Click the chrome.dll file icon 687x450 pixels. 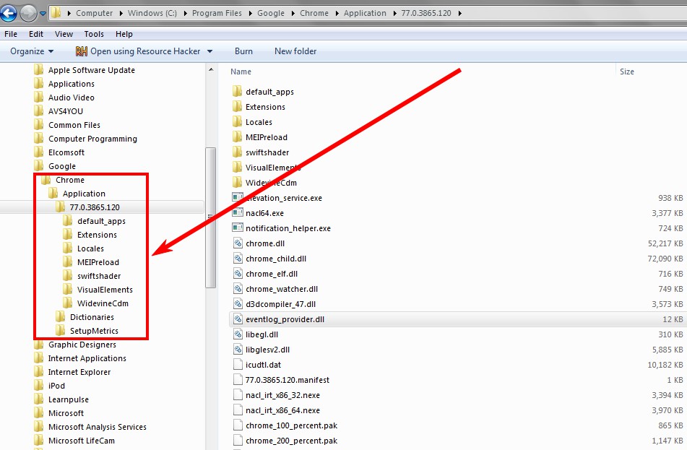(238, 243)
